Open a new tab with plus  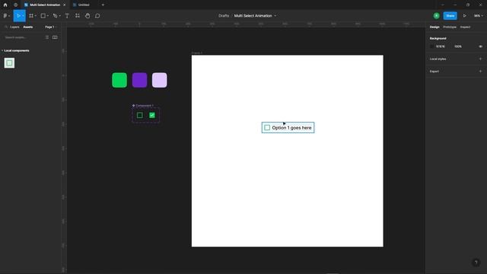tap(103, 5)
